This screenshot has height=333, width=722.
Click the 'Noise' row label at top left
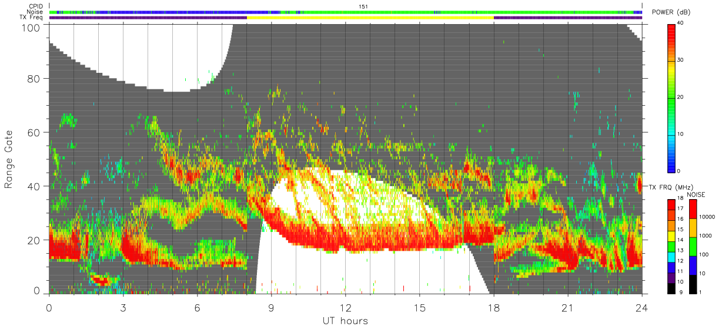click(x=36, y=12)
